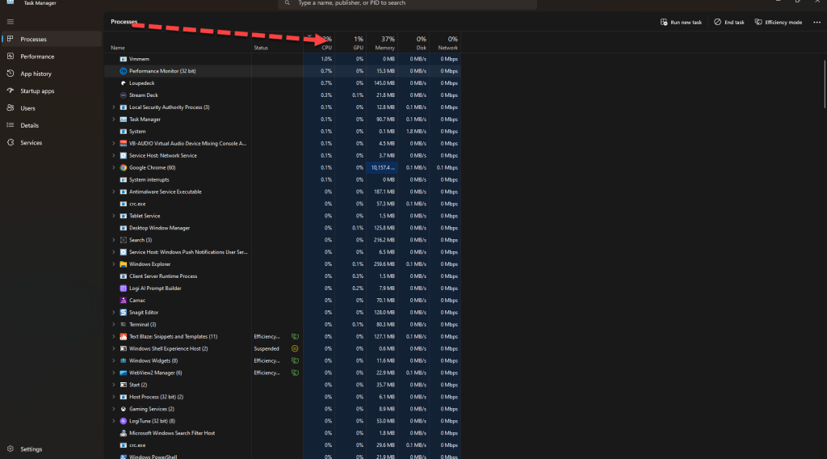827x459 pixels.
Task: Open the Users page
Action: point(51,108)
